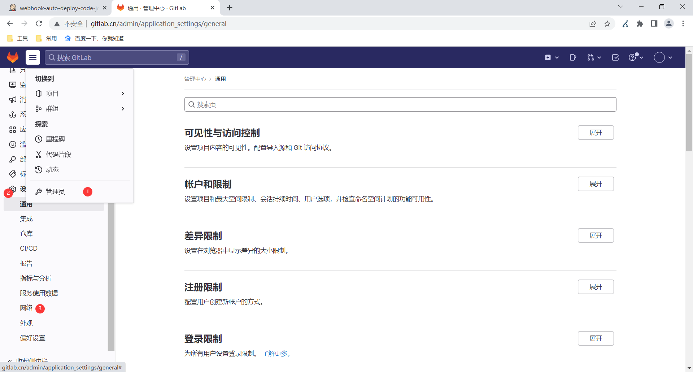Click the label tag sidebar icon
The image size is (693, 372).
click(x=13, y=174)
